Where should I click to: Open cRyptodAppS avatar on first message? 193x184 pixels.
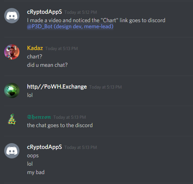[x=12, y=16]
